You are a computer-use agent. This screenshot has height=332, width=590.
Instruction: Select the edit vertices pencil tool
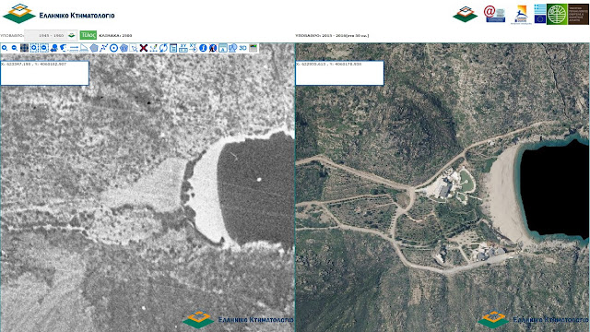pos(154,48)
